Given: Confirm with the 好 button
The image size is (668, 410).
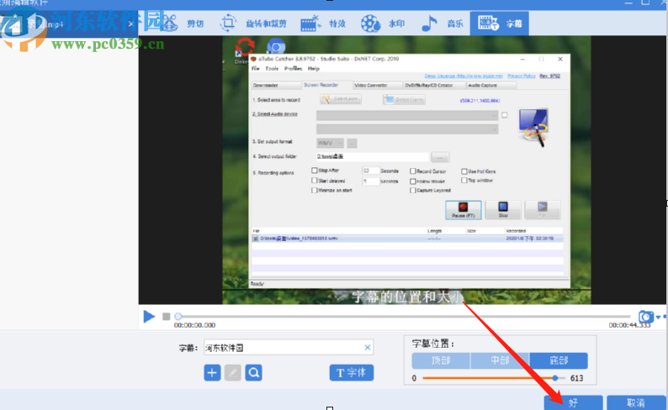Looking at the screenshot, I should [573, 402].
